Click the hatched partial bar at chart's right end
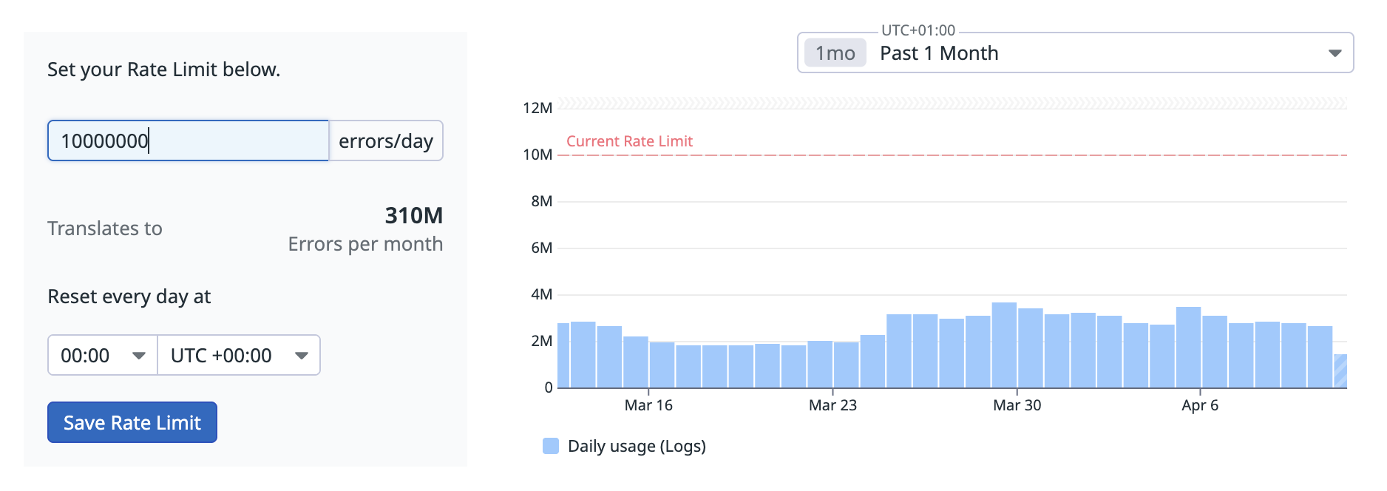This screenshot has width=1387, height=491. (x=1340, y=371)
